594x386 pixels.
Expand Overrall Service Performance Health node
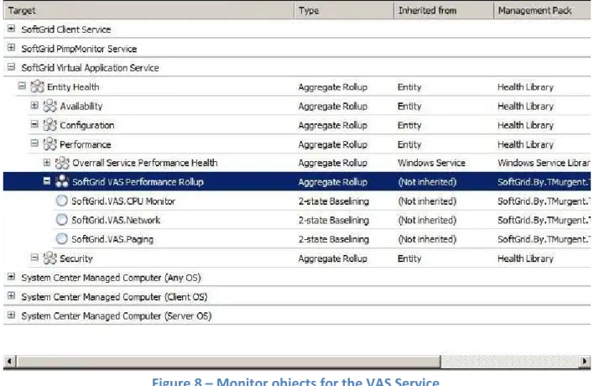[x=47, y=163]
